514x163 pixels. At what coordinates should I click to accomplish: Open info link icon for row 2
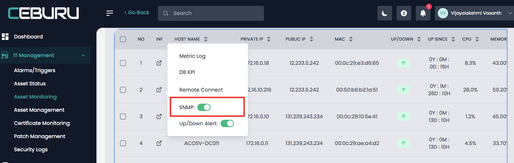tap(159, 89)
